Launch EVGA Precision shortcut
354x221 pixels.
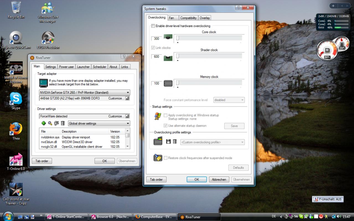(x=48, y=40)
